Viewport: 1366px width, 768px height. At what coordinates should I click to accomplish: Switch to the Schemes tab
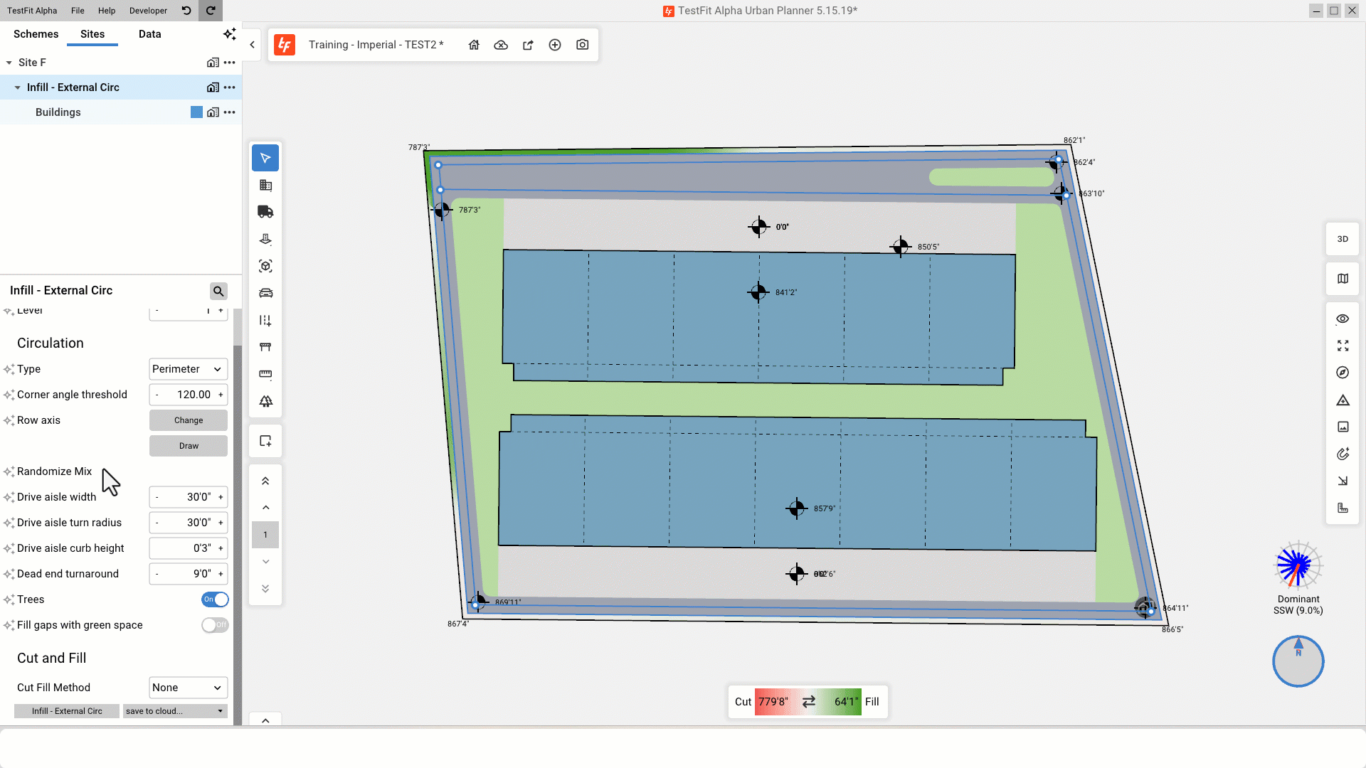[36, 34]
